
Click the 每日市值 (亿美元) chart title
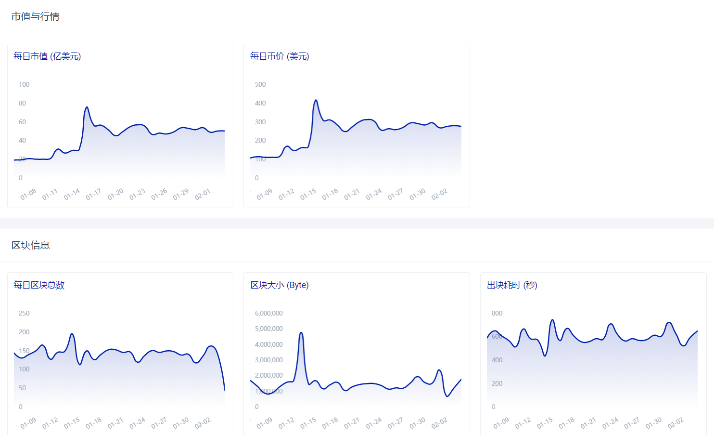47,56
